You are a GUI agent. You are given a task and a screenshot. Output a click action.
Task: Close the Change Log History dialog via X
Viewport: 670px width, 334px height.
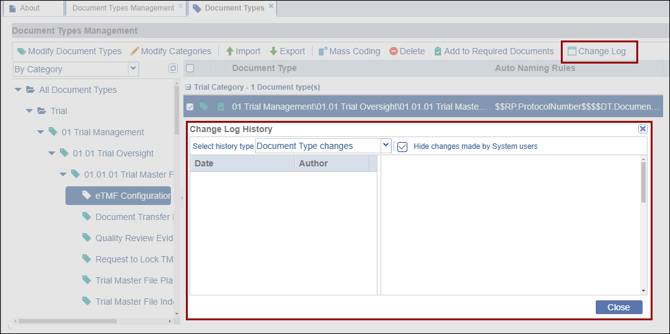click(643, 129)
